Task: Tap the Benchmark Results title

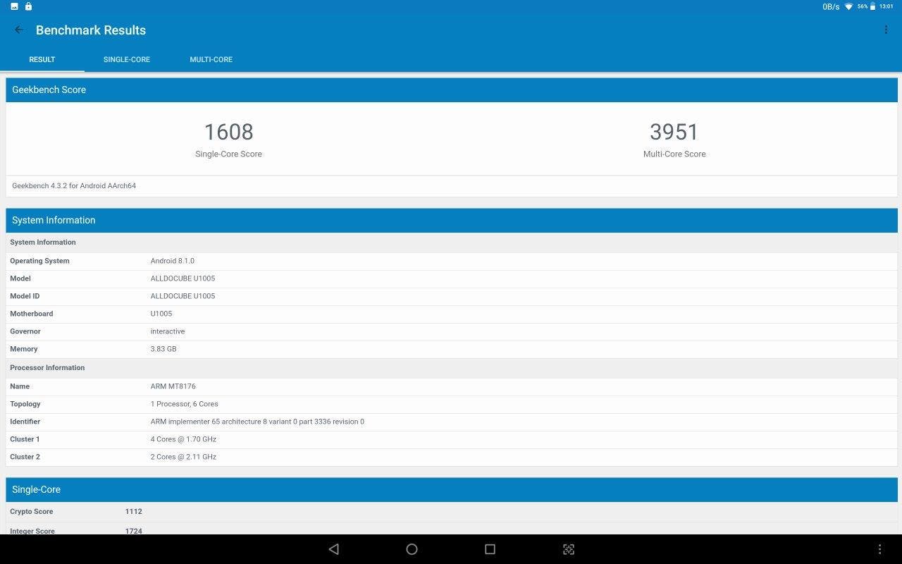Action: click(91, 30)
